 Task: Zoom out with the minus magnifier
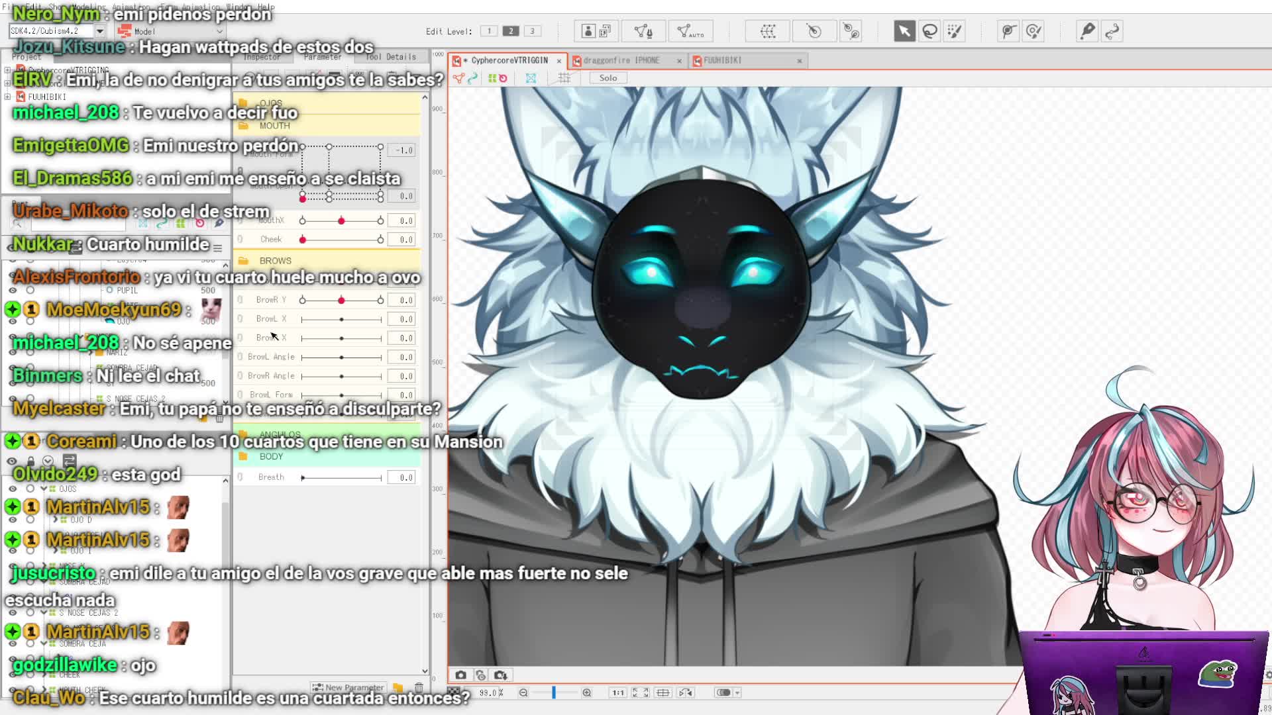click(523, 692)
